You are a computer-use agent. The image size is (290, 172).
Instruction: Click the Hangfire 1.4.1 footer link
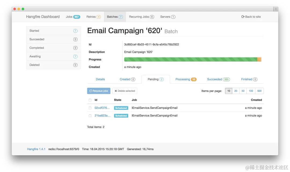pos(36,149)
